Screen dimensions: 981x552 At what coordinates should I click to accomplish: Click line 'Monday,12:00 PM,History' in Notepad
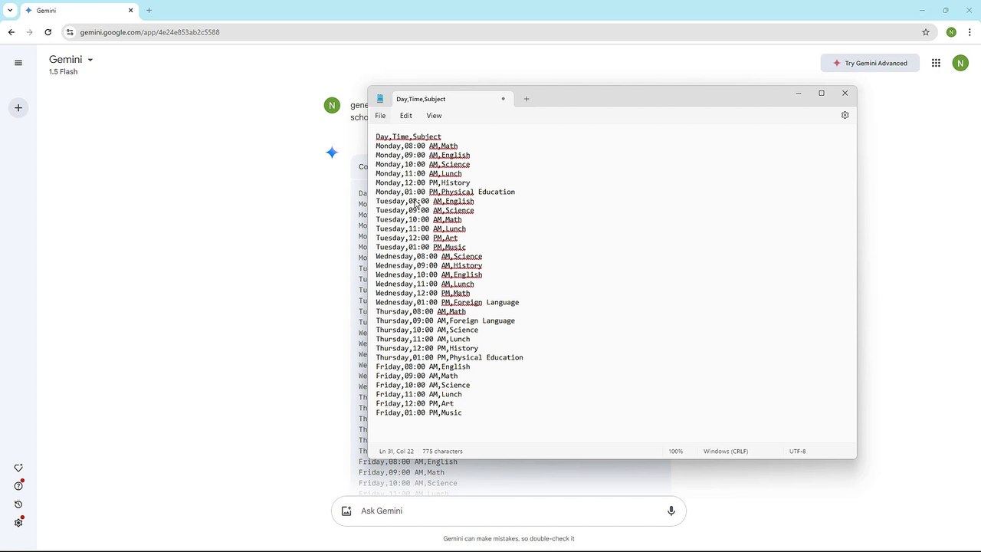[423, 182]
